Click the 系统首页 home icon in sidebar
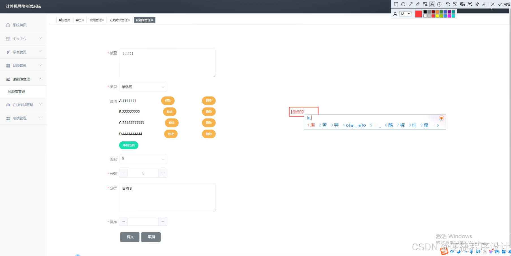Image resolution: width=511 pixels, height=256 pixels. pyautogui.click(x=8, y=25)
